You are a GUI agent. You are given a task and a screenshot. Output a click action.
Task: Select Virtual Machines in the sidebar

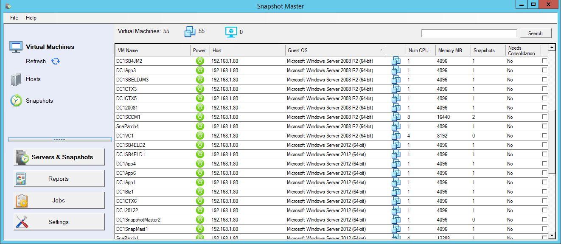pyautogui.click(x=50, y=47)
